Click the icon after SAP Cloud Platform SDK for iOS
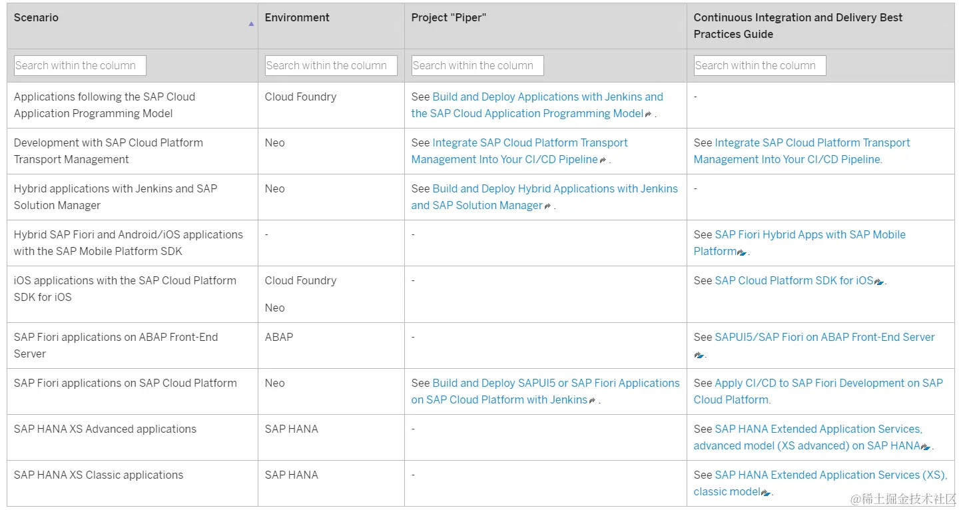Image resolution: width=961 pixels, height=510 pixels. click(x=879, y=282)
